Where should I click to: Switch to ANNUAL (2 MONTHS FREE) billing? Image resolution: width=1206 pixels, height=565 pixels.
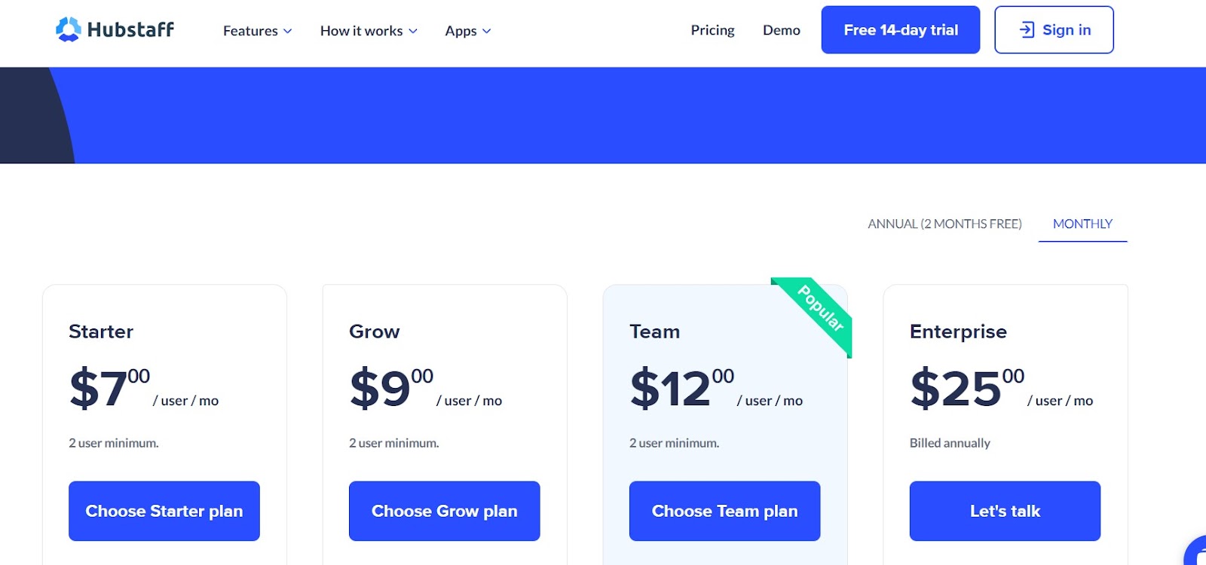coord(944,223)
